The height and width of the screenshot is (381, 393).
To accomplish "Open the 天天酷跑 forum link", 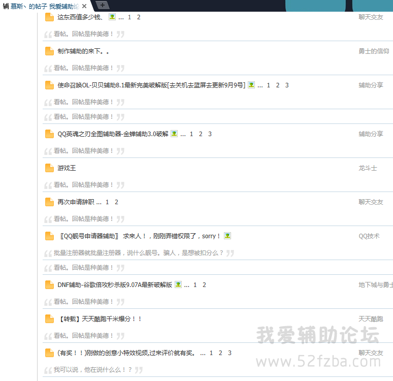I will 371,319.
